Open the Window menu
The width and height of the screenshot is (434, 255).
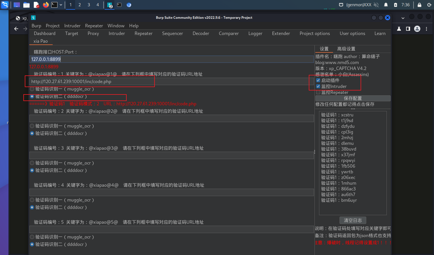[116, 26]
